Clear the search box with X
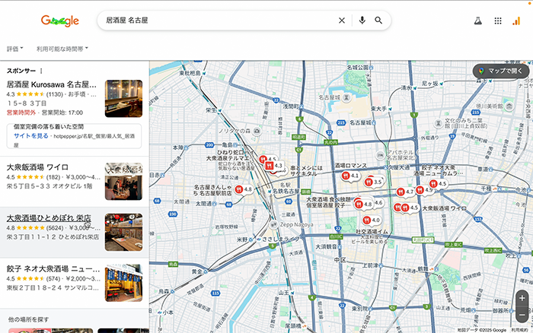The width and height of the screenshot is (533, 333). coord(342,21)
